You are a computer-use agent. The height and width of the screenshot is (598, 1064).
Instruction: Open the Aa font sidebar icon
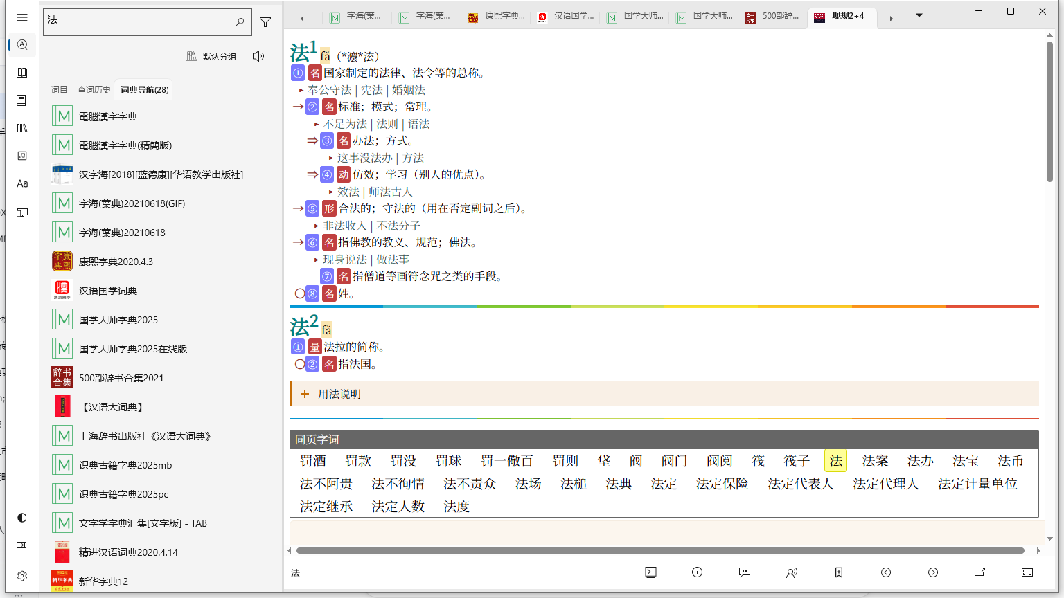pos(22,183)
